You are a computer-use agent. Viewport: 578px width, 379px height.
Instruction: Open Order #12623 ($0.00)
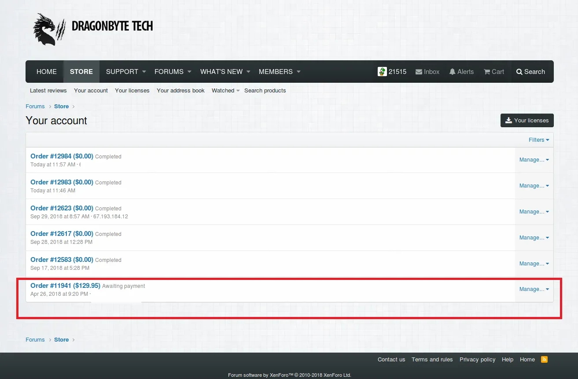(x=62, y=208)
